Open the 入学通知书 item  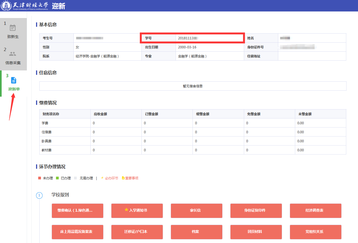click(x=137, y=211)
